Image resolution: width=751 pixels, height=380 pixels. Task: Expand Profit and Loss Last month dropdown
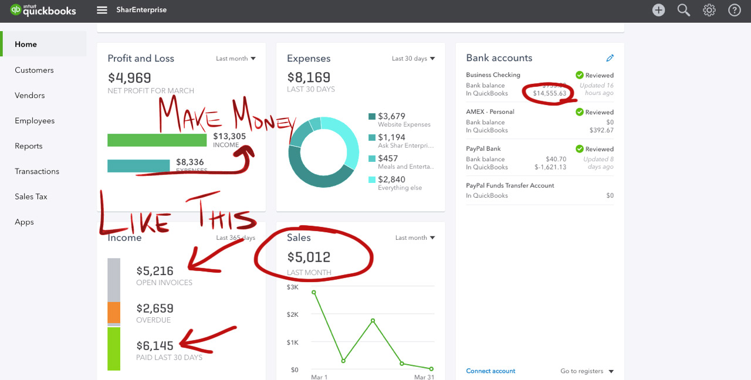coord(236,59)
